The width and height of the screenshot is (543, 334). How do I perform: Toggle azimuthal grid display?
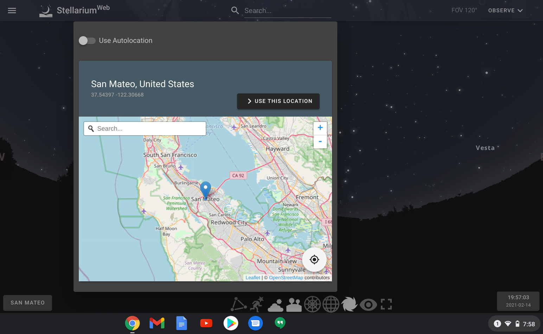point(312,304)
